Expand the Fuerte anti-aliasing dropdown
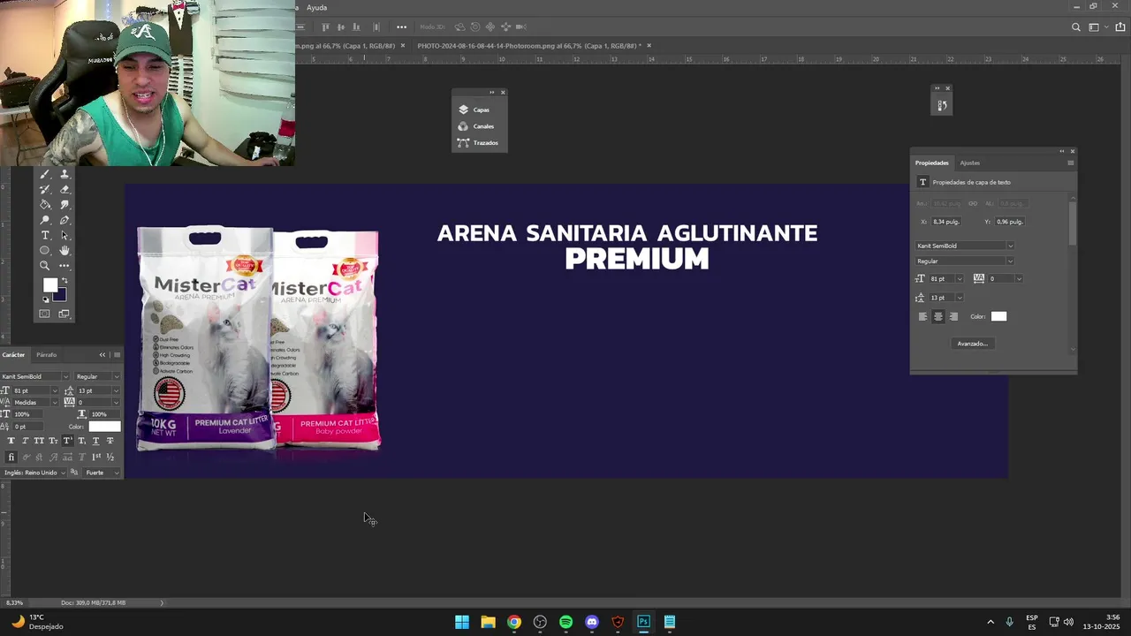The image size is (1131, 636). pos(116,473)
